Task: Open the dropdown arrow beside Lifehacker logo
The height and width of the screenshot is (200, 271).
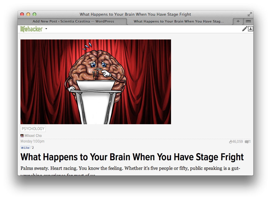Action: tap(46, 29)
